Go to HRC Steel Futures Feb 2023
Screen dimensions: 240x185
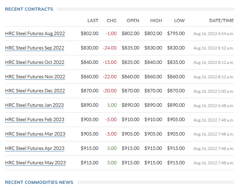pyautogui.click(x=35, y=120)
